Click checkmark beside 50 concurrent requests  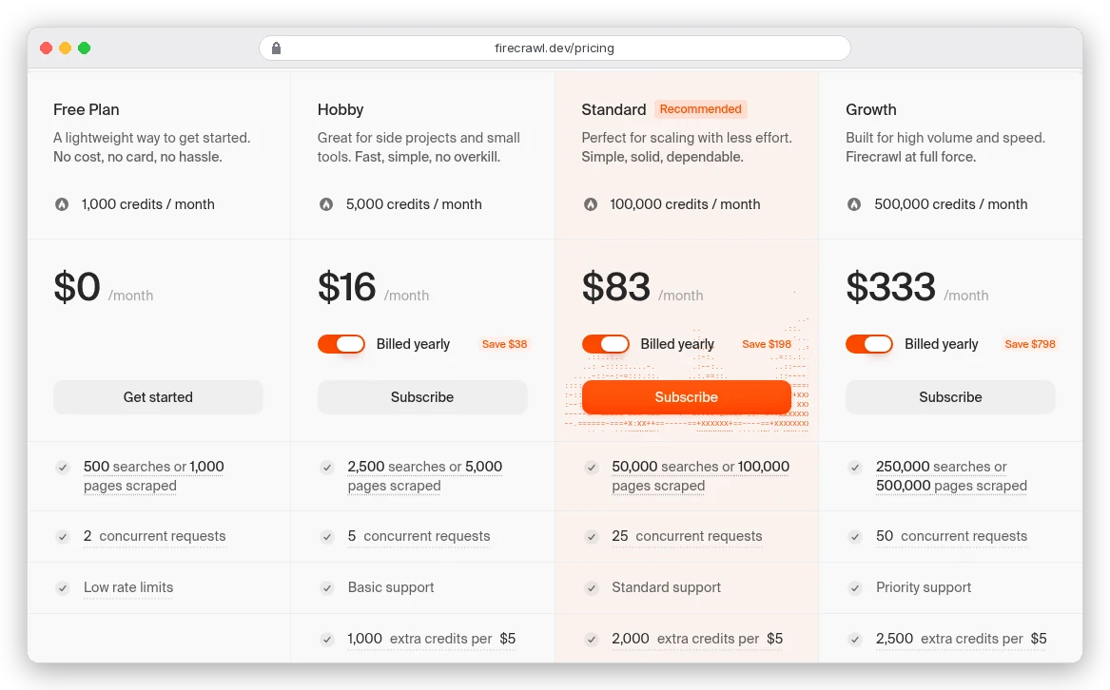(x=855, y=536)
